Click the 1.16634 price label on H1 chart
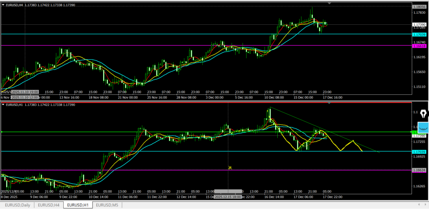 click(419, 170)
